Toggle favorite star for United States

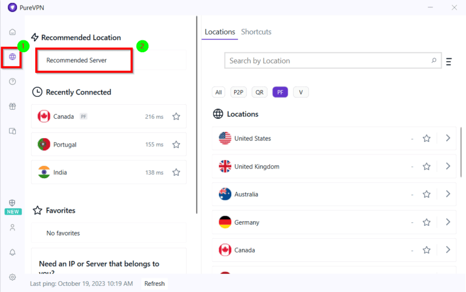pyautogui.click(x=427, y=138)
